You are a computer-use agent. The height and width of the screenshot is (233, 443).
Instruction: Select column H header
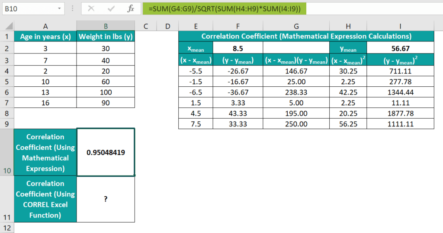348,26
